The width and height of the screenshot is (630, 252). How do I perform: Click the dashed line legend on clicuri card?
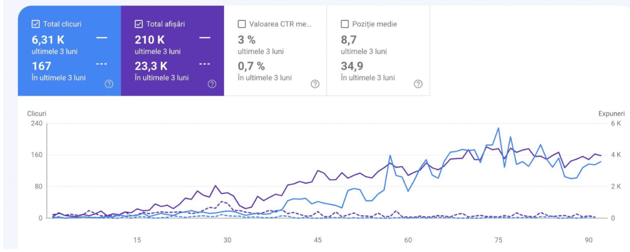click(101, 64)
